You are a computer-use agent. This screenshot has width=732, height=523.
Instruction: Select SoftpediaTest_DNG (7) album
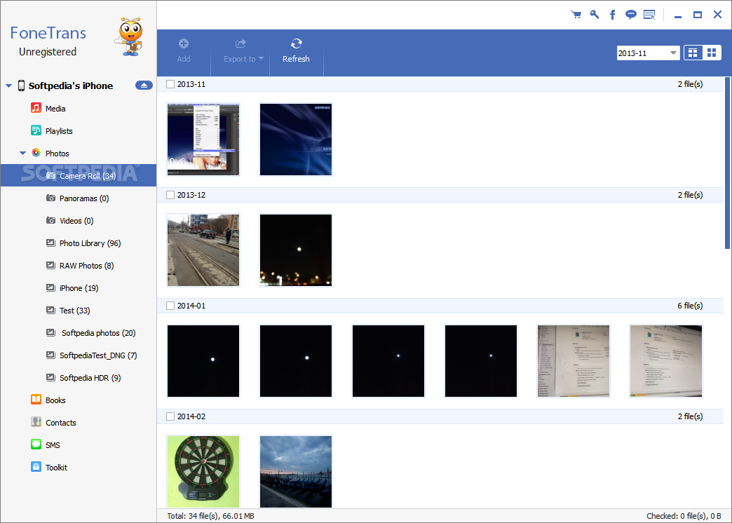pos(79,355)
